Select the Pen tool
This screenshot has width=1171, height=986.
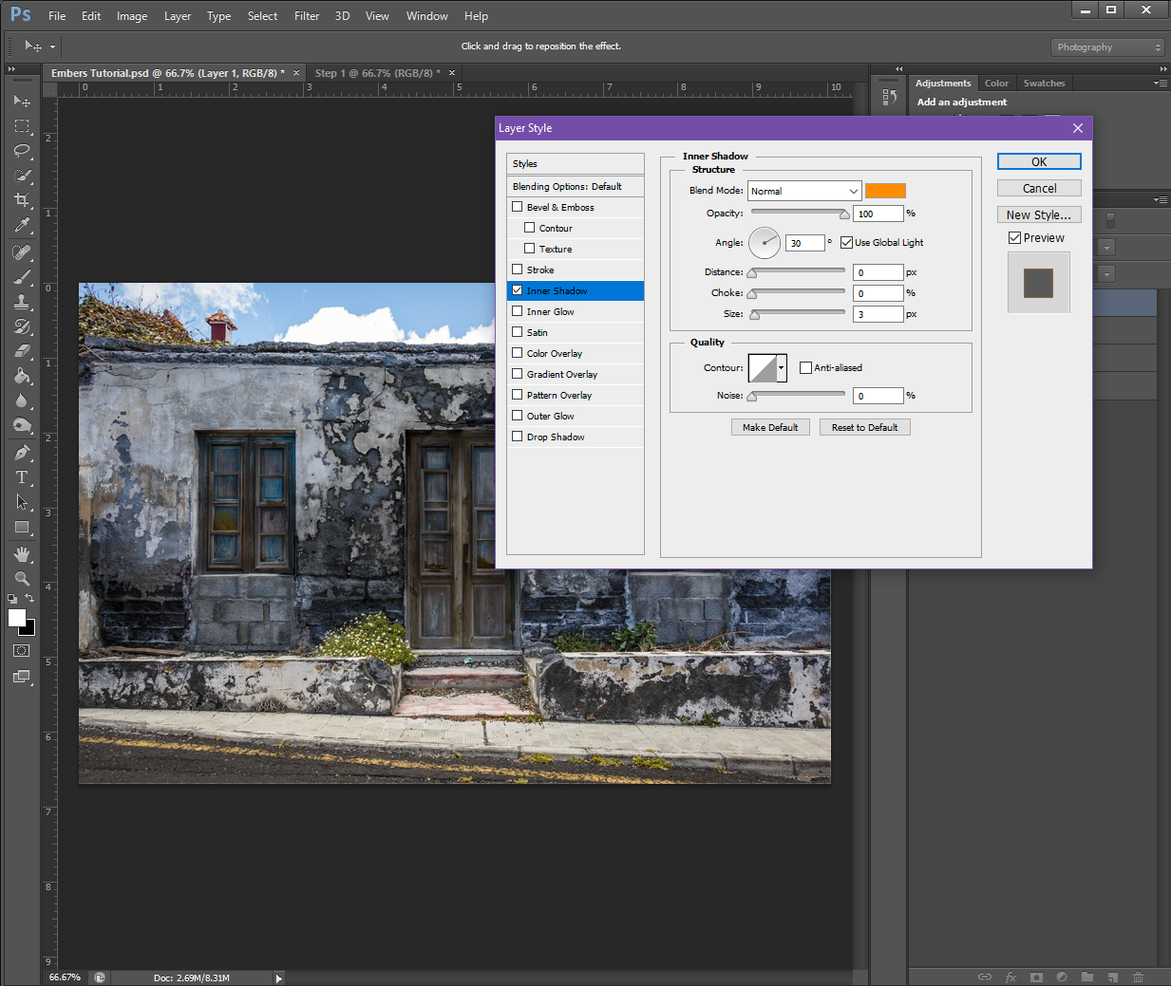pyautogui.click(x=22, y=453)
